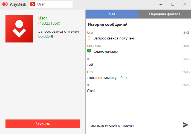The image size is (191, 134).
Task: Switch to Передача файлов tab
Action: point(165,14)
